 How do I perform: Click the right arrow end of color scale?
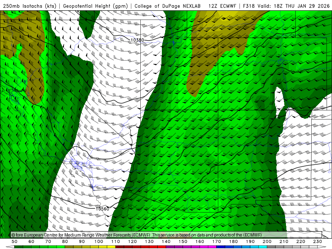coord(322,247)
